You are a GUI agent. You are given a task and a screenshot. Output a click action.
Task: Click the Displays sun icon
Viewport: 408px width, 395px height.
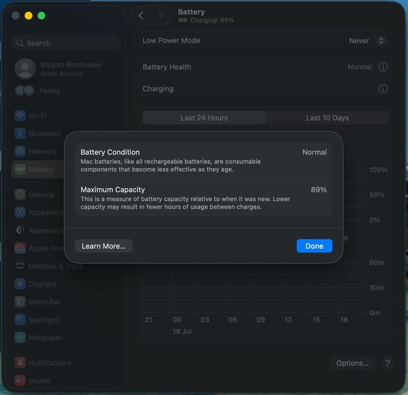(20, 284)
